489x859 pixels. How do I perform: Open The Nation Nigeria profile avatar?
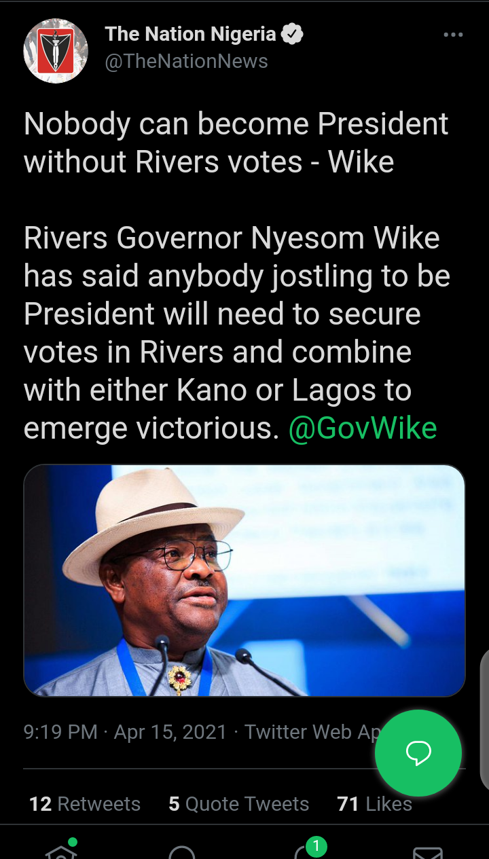coord(56,51)
